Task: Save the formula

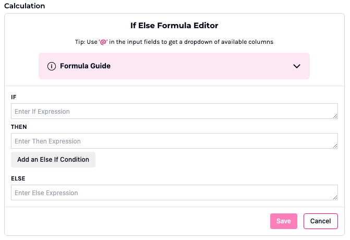Action: click(x=284, y=221)
